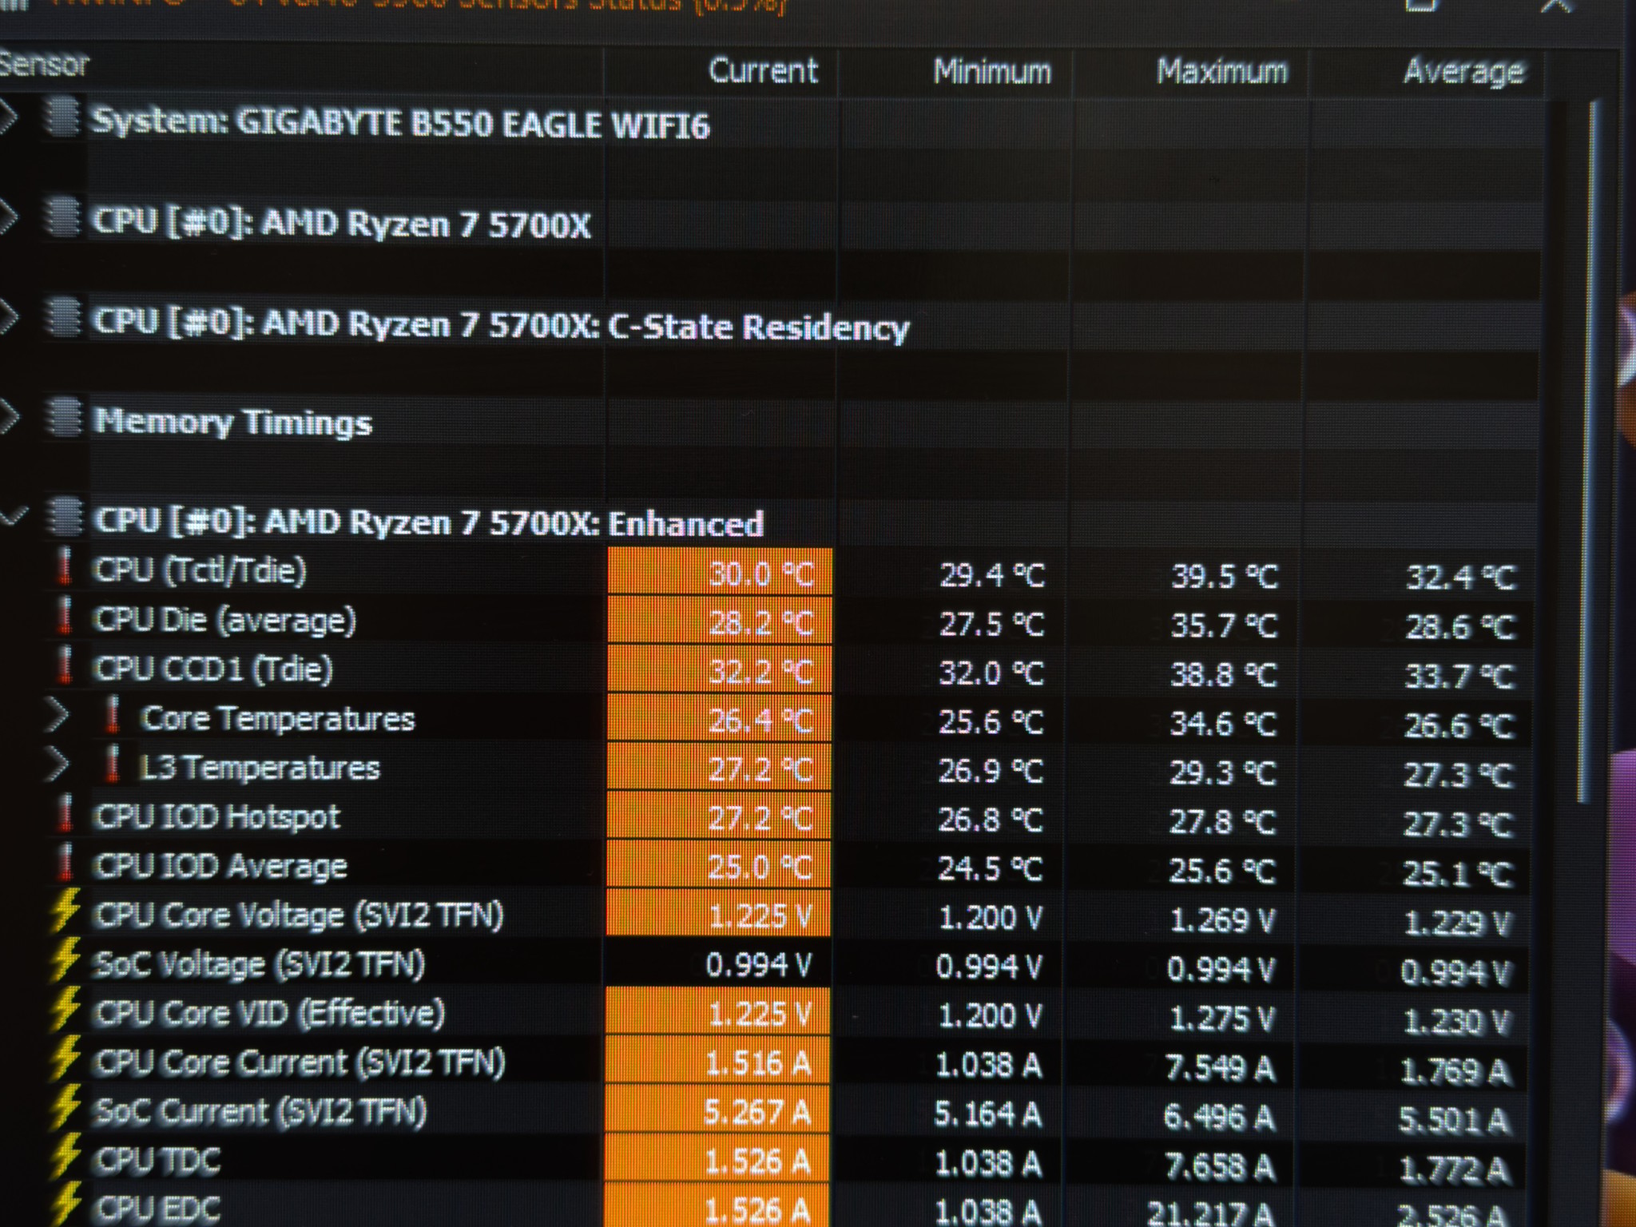Click the Maximum column header
Viewport: 1636px width, 1227px height.
point(1222,72)
